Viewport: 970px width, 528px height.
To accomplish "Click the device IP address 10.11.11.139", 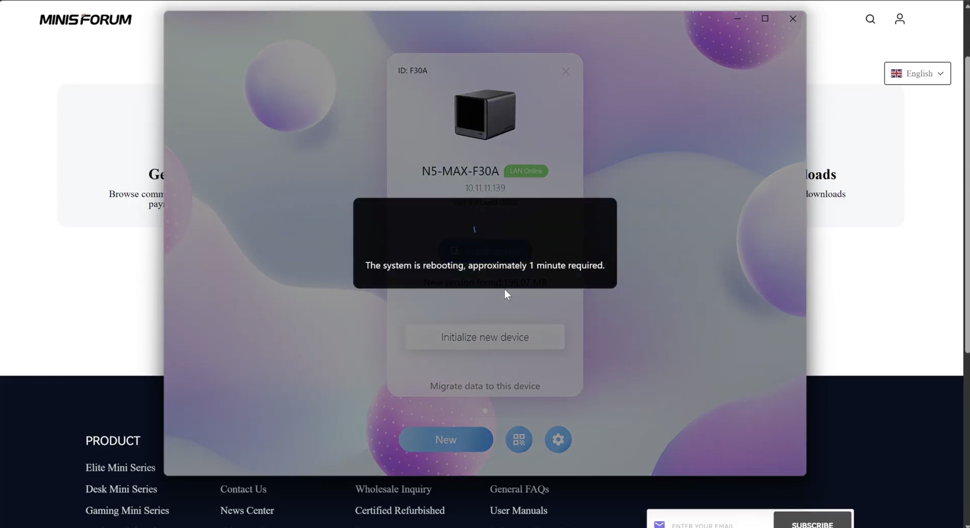I will coord(485,188).
